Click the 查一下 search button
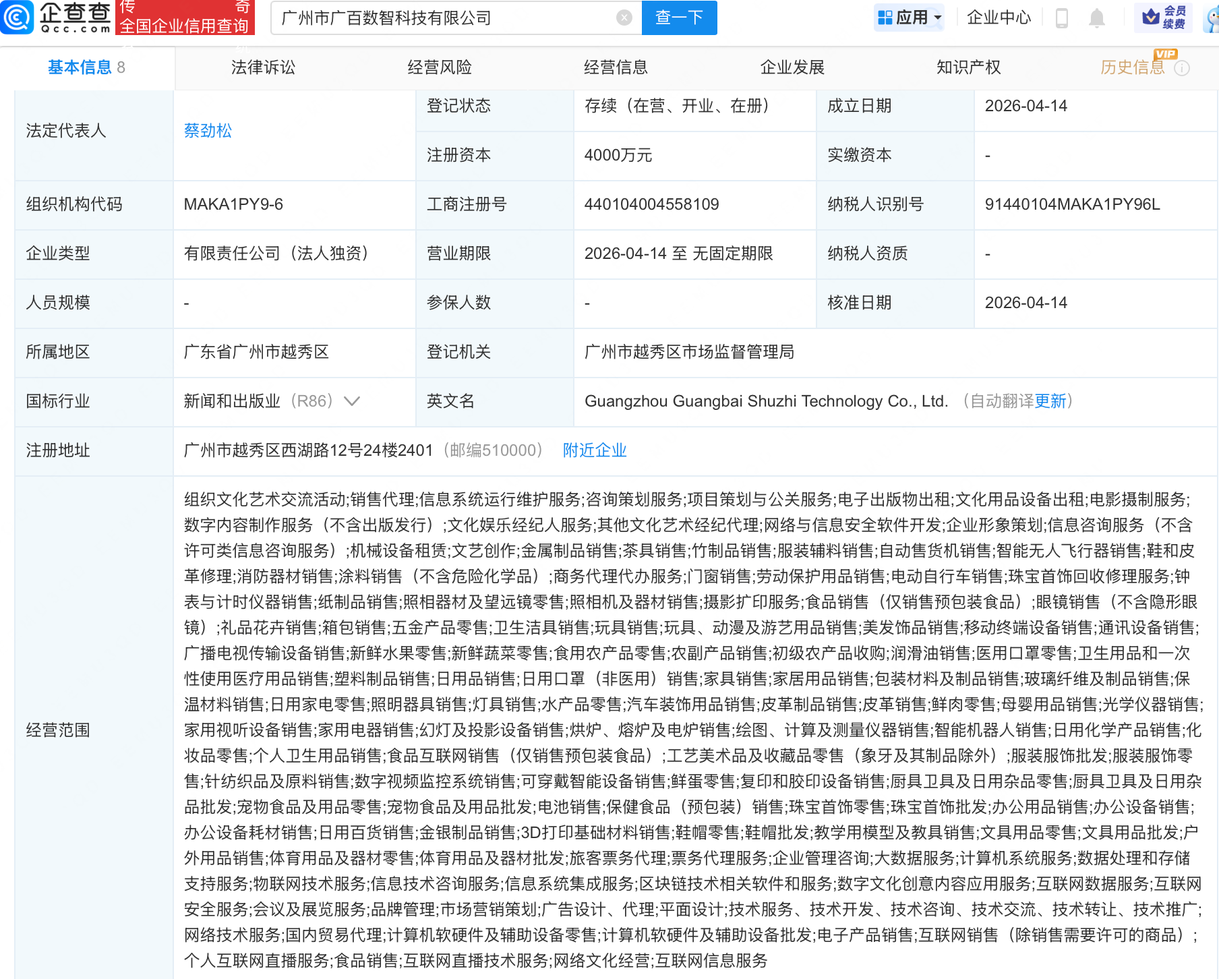This screenshot has height=979, width=1219. 679,18
